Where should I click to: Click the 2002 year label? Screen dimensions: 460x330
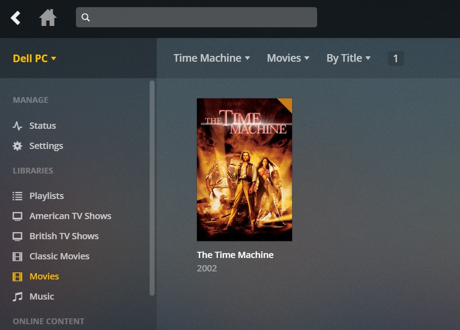coord(207,268)
